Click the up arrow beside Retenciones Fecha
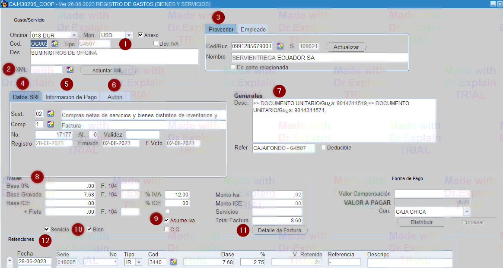 coord(10,261)
